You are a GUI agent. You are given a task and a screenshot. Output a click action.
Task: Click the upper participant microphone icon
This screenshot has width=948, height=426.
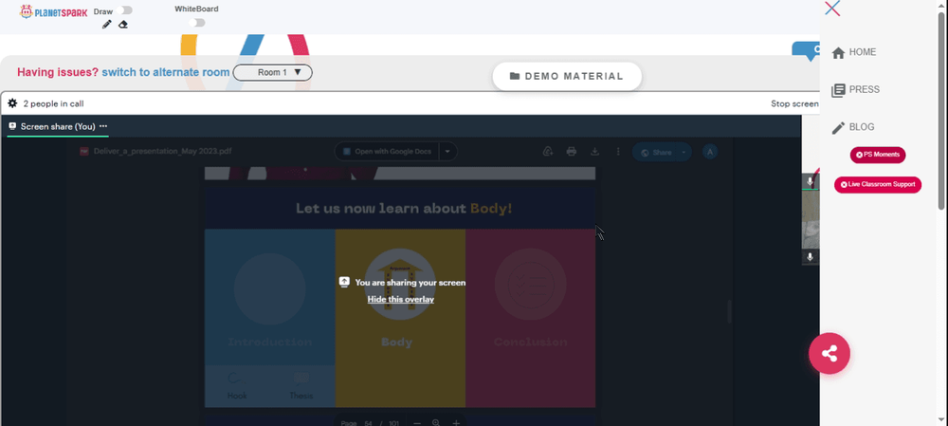[x=811, y=181]
